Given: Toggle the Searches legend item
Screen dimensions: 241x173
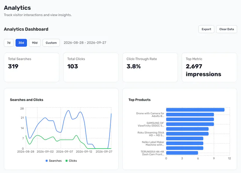Looking at the screenshot, I should 53,161.
